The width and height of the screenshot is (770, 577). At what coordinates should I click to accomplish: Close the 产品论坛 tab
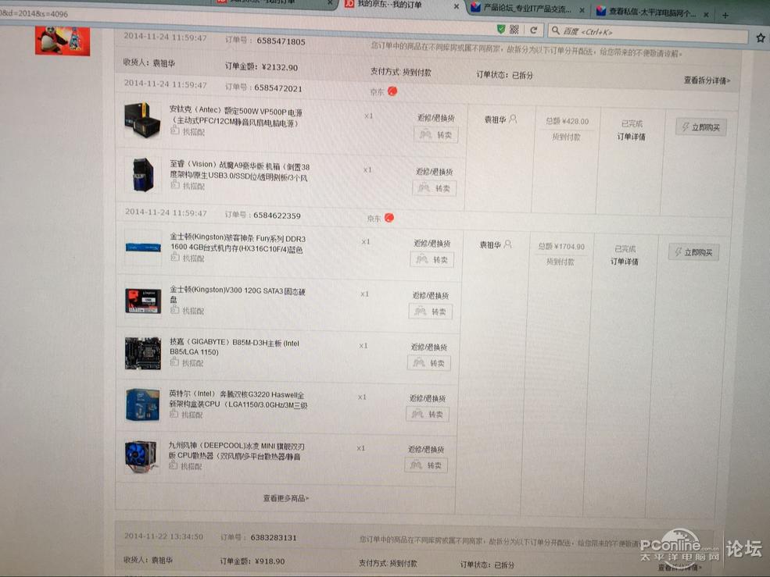tap(582, 10)
